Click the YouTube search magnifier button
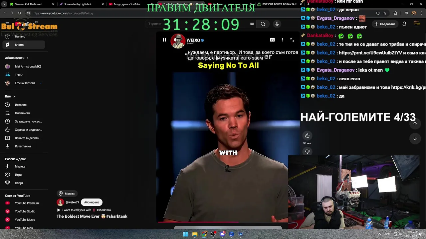 [x=263, y=24]
